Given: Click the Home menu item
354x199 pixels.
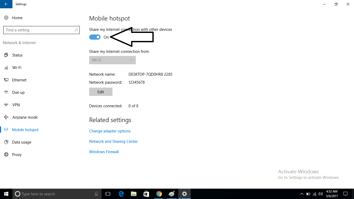Looking at the screenshot, I should (x=17, y=18).
